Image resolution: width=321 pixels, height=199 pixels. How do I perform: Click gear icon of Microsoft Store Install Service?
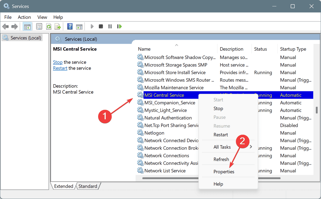pos(140,72)
